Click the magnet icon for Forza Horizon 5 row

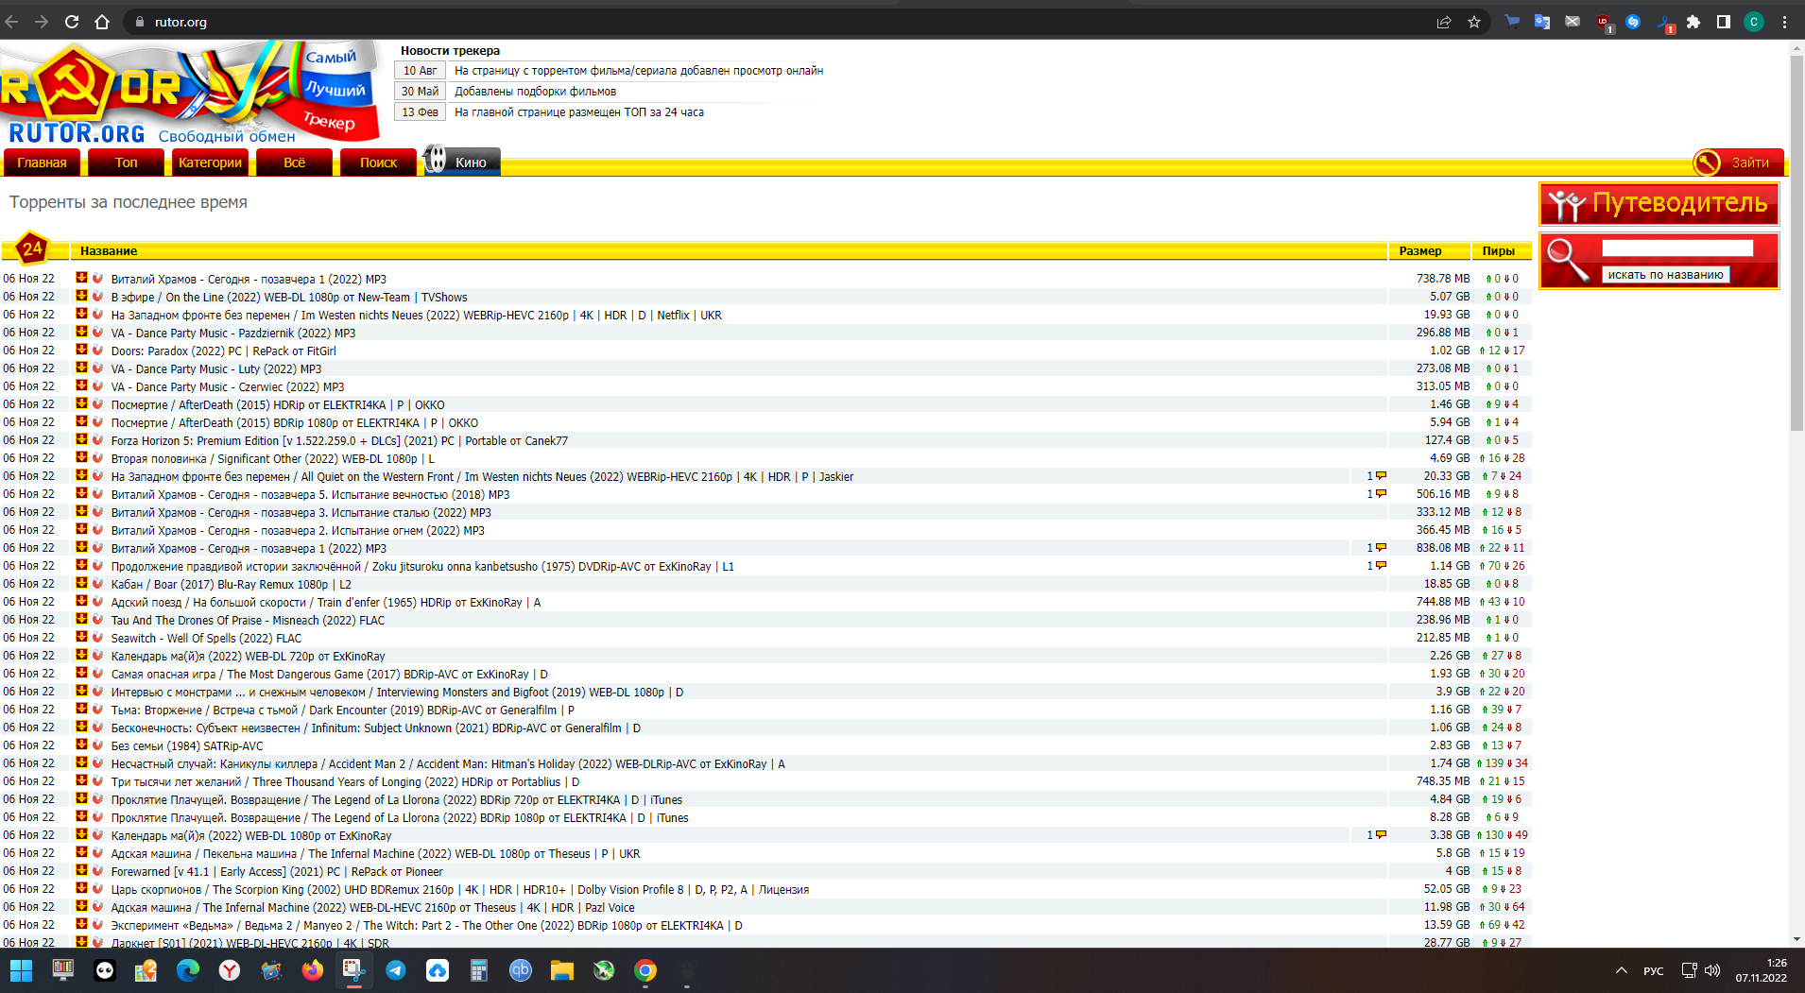[97, 439]
